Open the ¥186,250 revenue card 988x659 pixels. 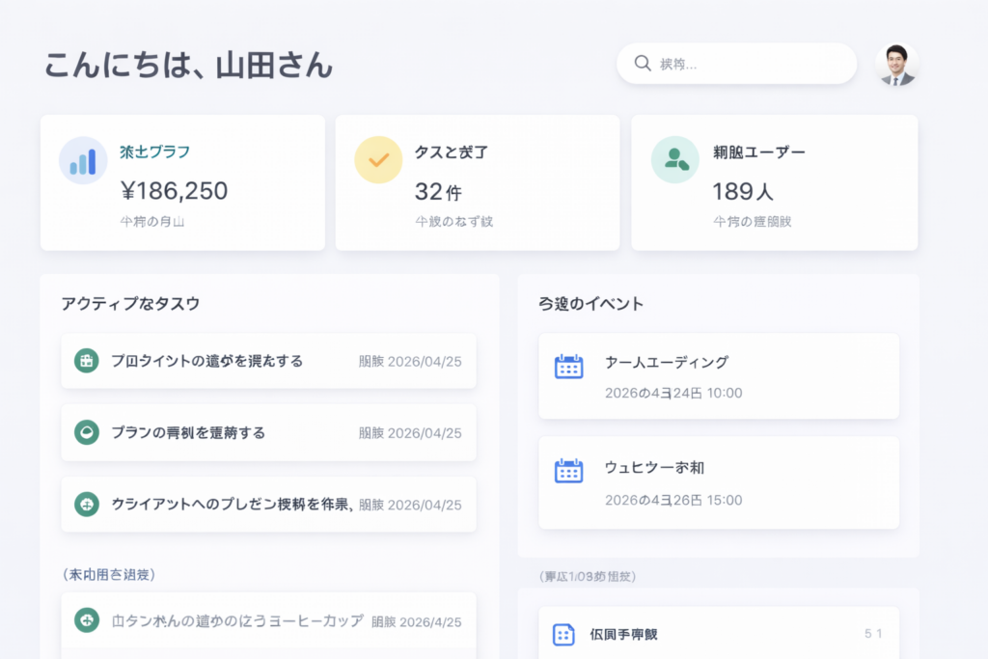[182, 182]
